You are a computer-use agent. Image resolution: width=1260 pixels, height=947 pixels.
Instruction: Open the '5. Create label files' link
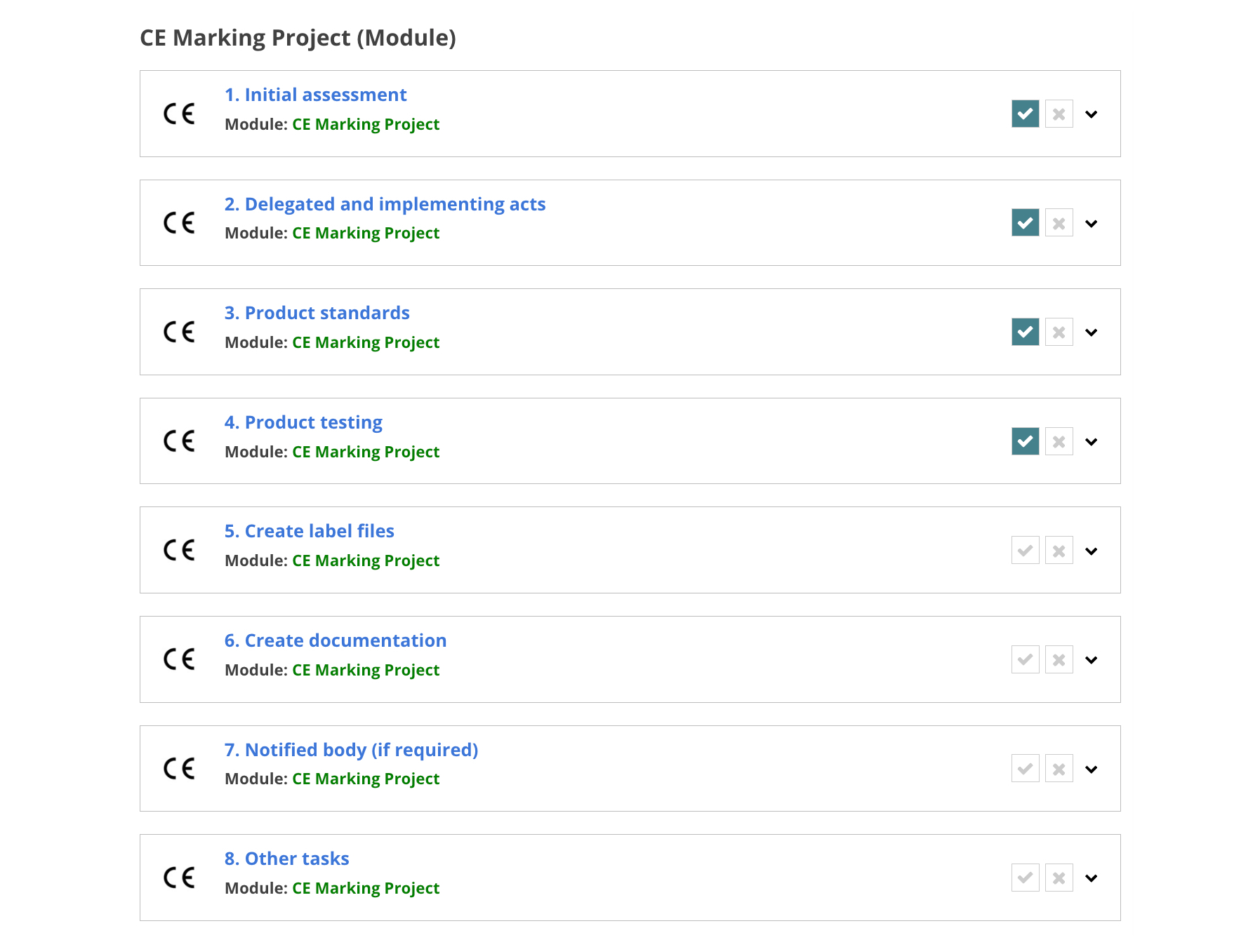(x=309, y=531)
